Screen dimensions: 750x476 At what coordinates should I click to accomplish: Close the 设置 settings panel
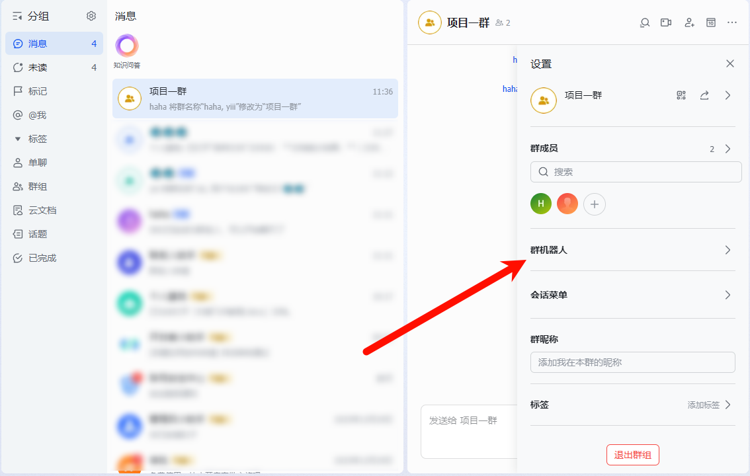(x=730, y=63)
